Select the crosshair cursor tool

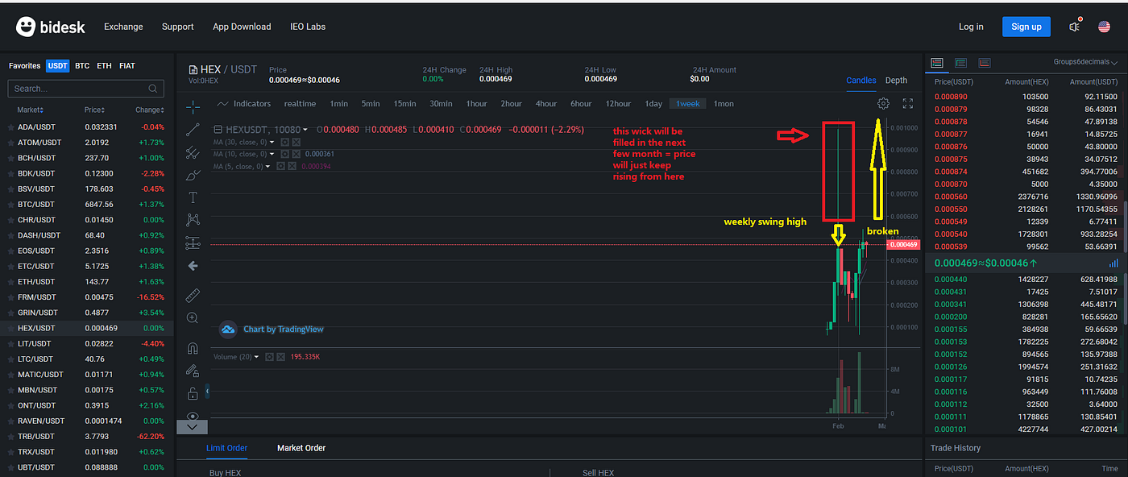tap(193, 107)
